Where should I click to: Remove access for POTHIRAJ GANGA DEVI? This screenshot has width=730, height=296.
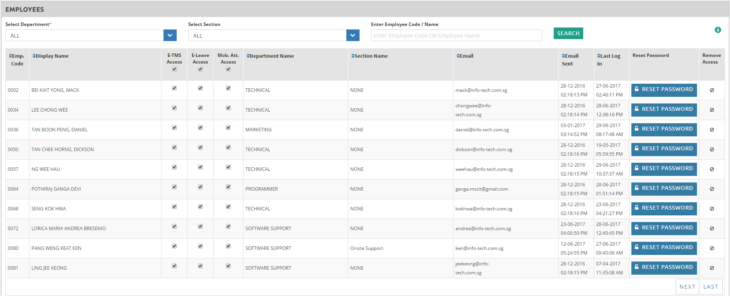coord(712,189)
